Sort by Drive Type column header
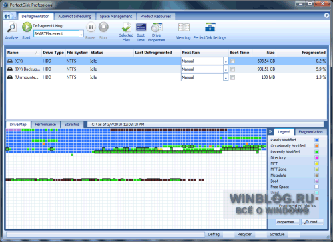Image resolution: width=333 pixels, height=242 pixels. (x=53, y=53)
